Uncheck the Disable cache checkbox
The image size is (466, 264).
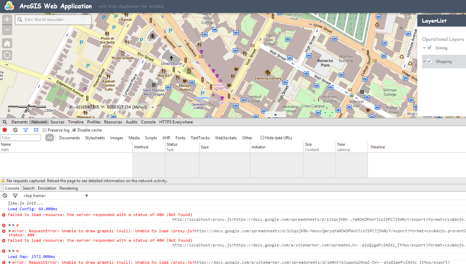click(x=74, y=130)
